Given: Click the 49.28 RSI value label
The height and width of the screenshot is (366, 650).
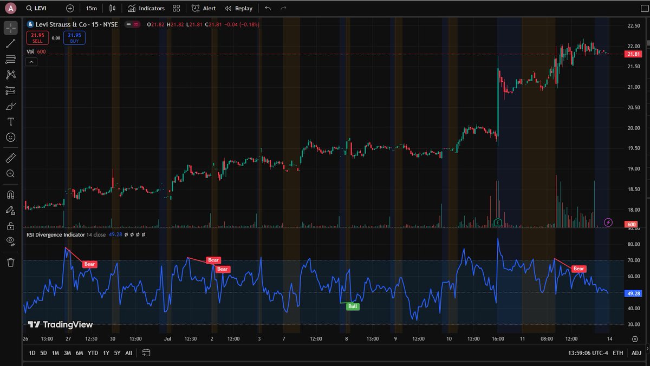Looking at the screenshot, I should 633,293.
